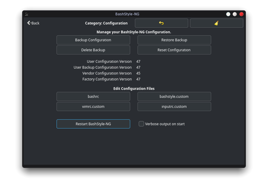Click the yellow undo arrow button
Screen dimensions: 268x193
(161, 23)
